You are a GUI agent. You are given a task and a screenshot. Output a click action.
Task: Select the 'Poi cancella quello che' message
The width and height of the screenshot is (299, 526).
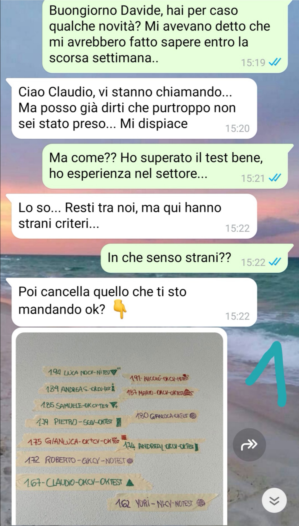point(134,302)
